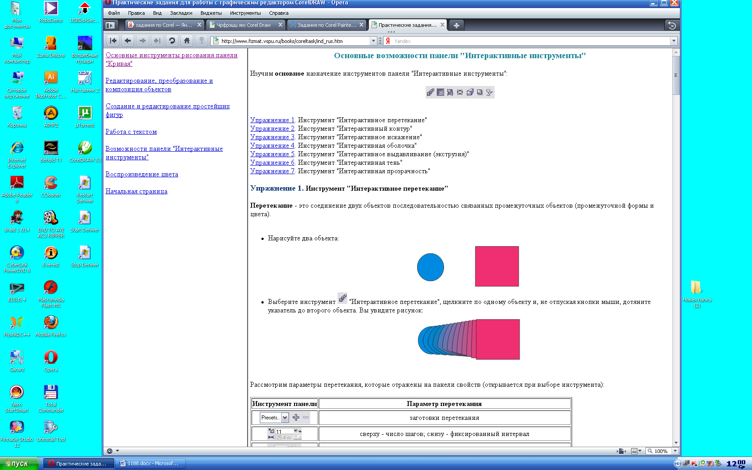Launch AIMP2 from the desktop
752x470 pixels.
click(51, 116)
